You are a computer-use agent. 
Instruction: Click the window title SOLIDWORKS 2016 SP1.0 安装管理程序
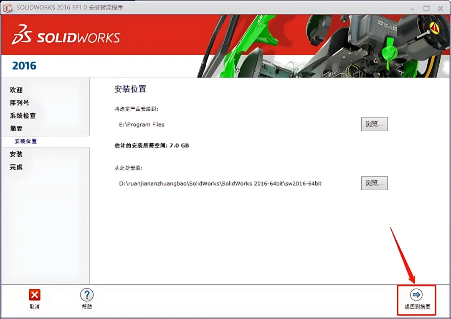click(x=70, y=8)
